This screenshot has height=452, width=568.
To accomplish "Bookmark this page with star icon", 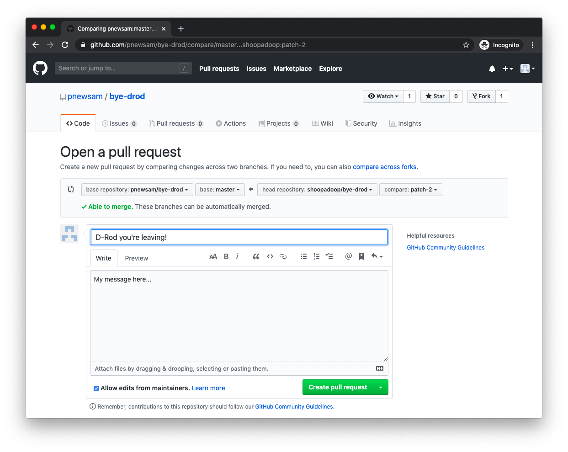I will tap(466, 45).
